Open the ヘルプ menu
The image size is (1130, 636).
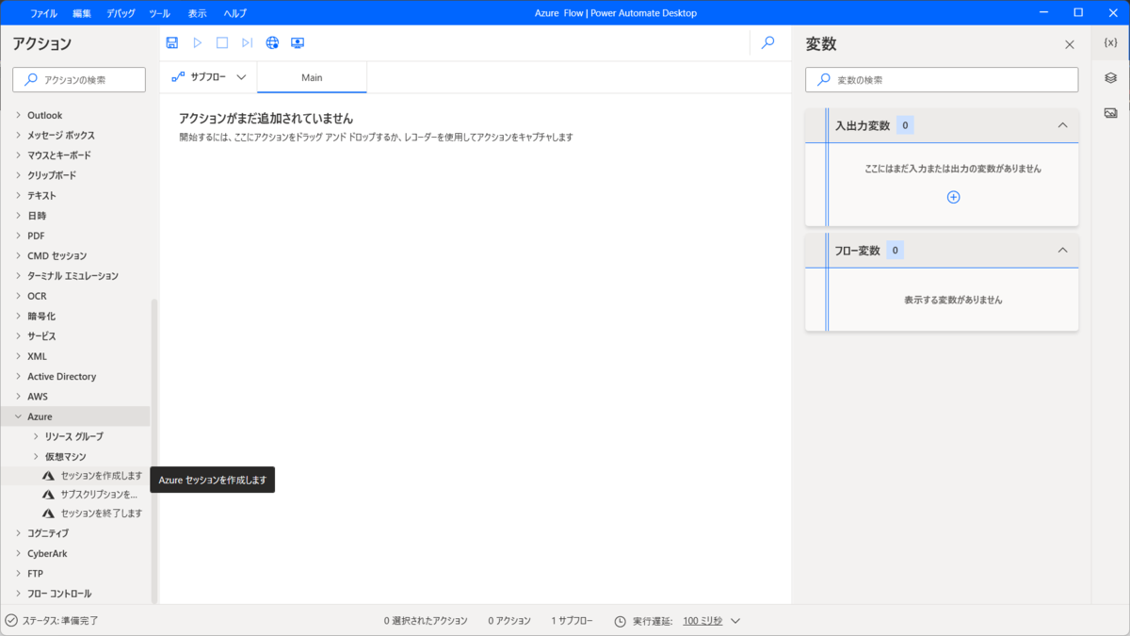235,13
